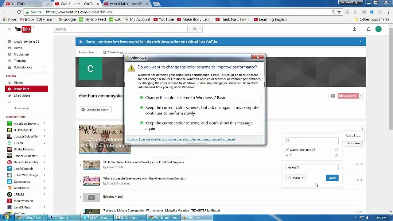This screenshot has height=221, width=393.
Task: Open American Spoken subscription channel
Action: tap(26, 124)
